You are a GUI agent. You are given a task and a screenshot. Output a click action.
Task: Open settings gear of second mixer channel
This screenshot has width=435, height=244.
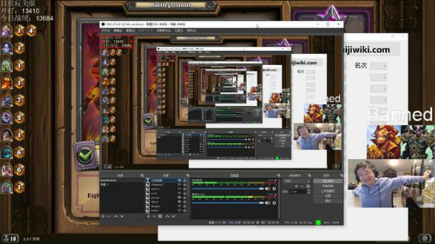pyautogui.click(x=274, y=203)
